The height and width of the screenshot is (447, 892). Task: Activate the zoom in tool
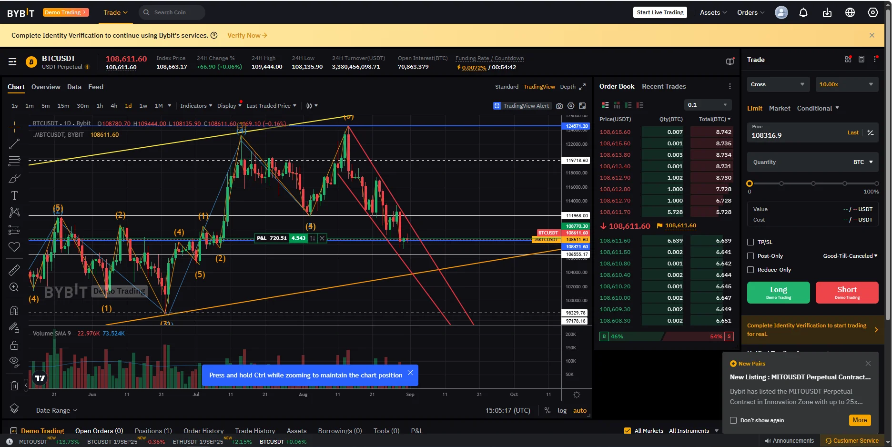(14, 287)
